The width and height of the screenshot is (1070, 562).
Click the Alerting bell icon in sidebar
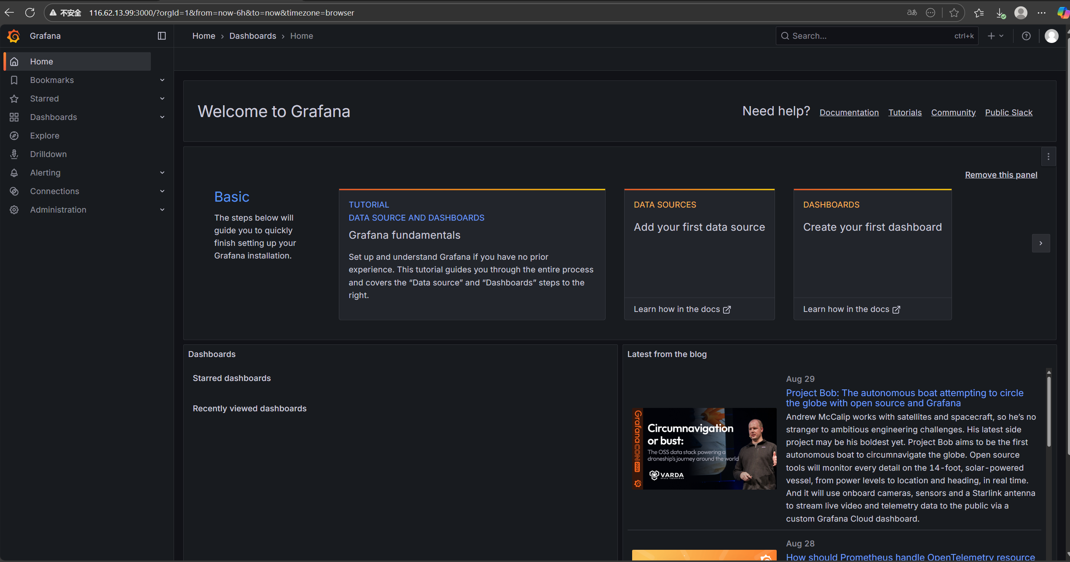point(14,173)
